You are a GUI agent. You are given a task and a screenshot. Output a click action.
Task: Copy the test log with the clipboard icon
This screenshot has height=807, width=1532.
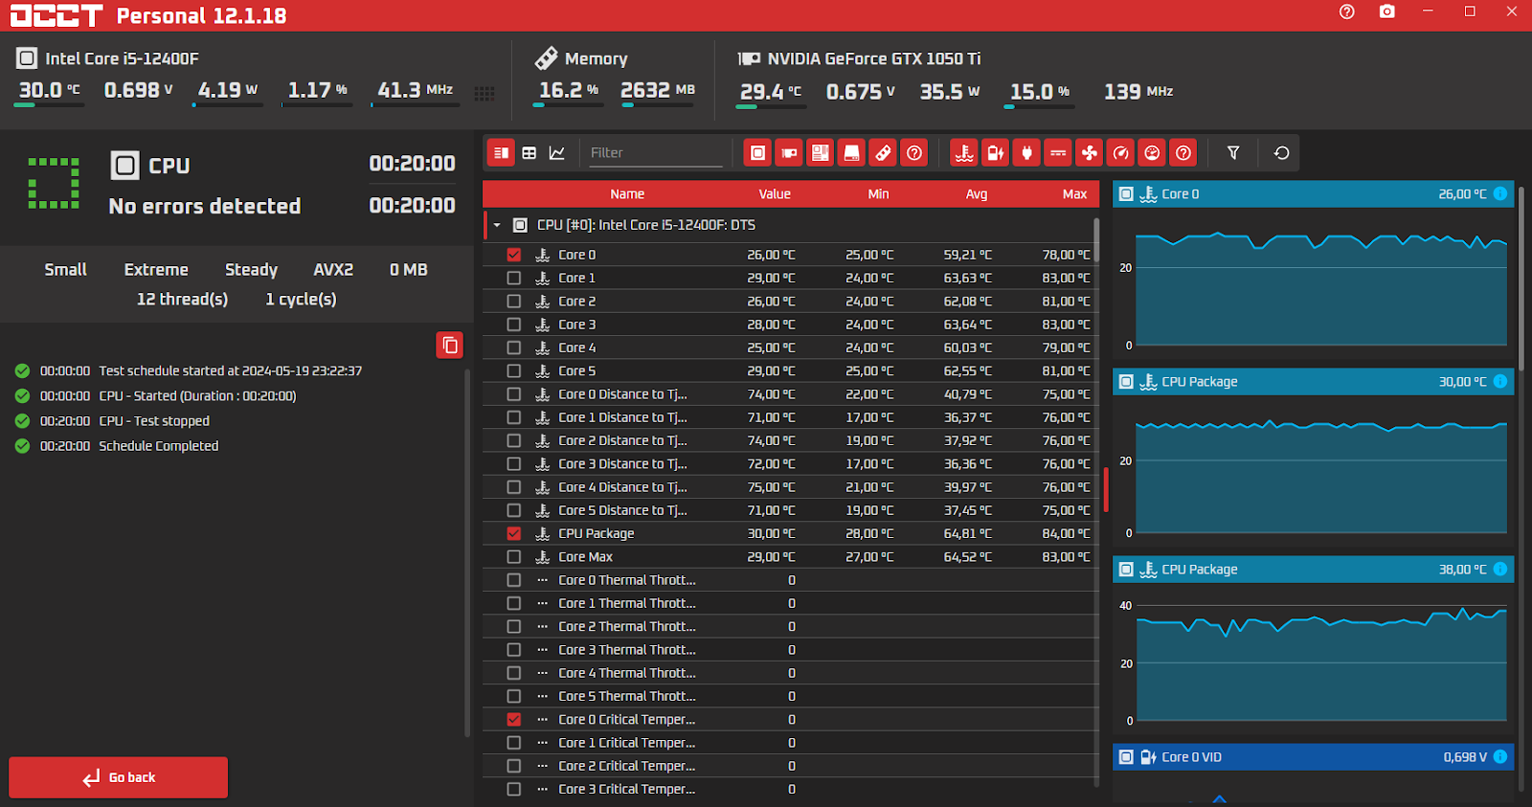click(x=450, y=346)
